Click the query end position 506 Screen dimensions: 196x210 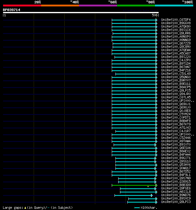point(155,15)
